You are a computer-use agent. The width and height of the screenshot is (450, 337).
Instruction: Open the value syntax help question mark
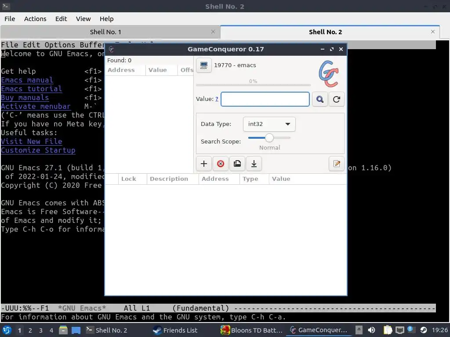217,99
